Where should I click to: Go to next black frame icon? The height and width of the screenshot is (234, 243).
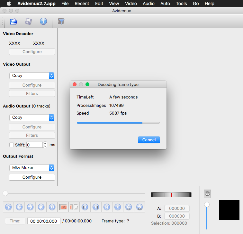coord(96,207)
